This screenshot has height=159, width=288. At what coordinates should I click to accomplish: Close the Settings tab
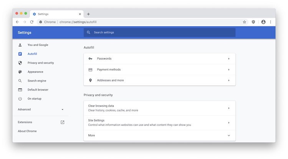80,14
